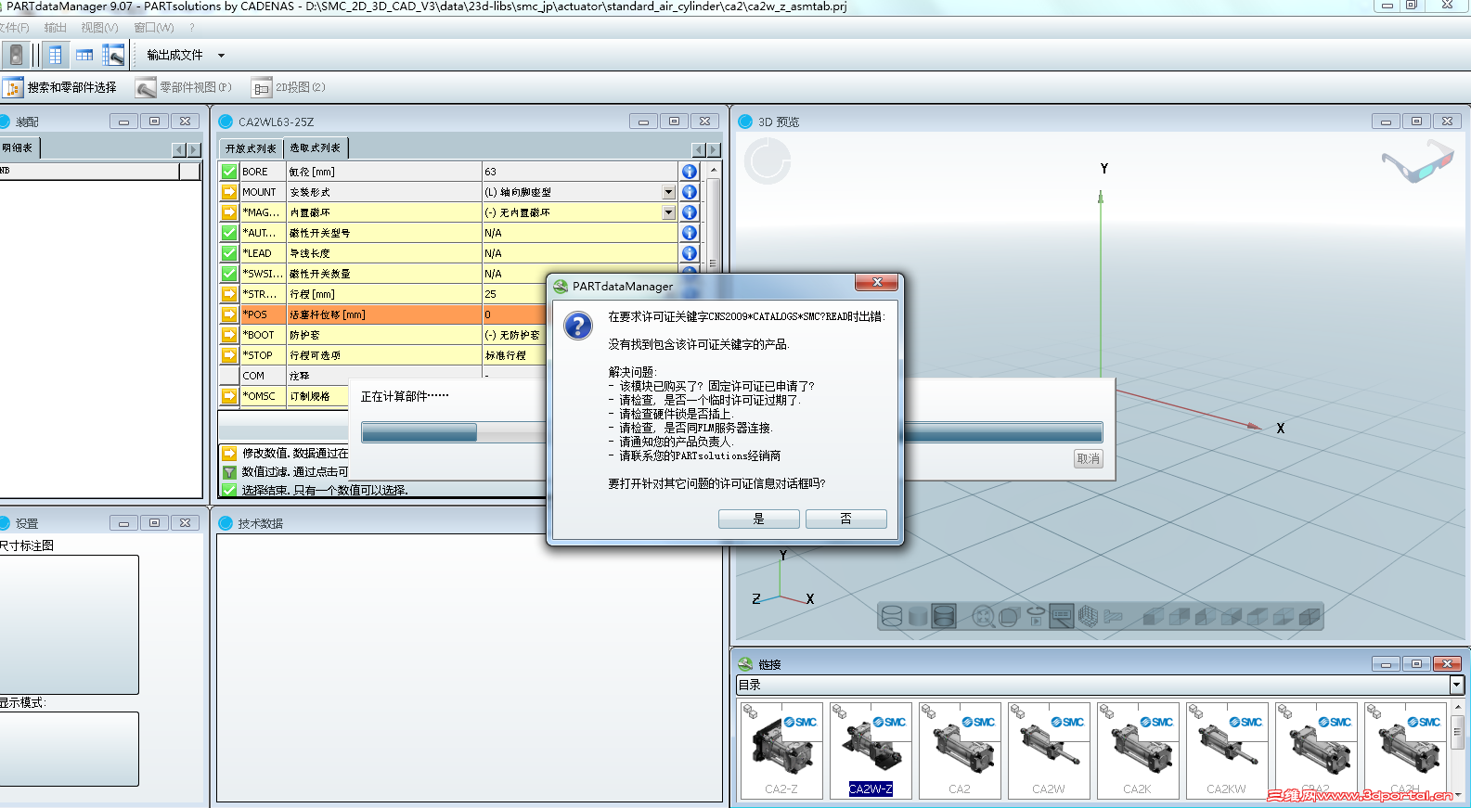
Task: Click the speaker icon in the top toolbar
Action: click(x=15, y=55)
